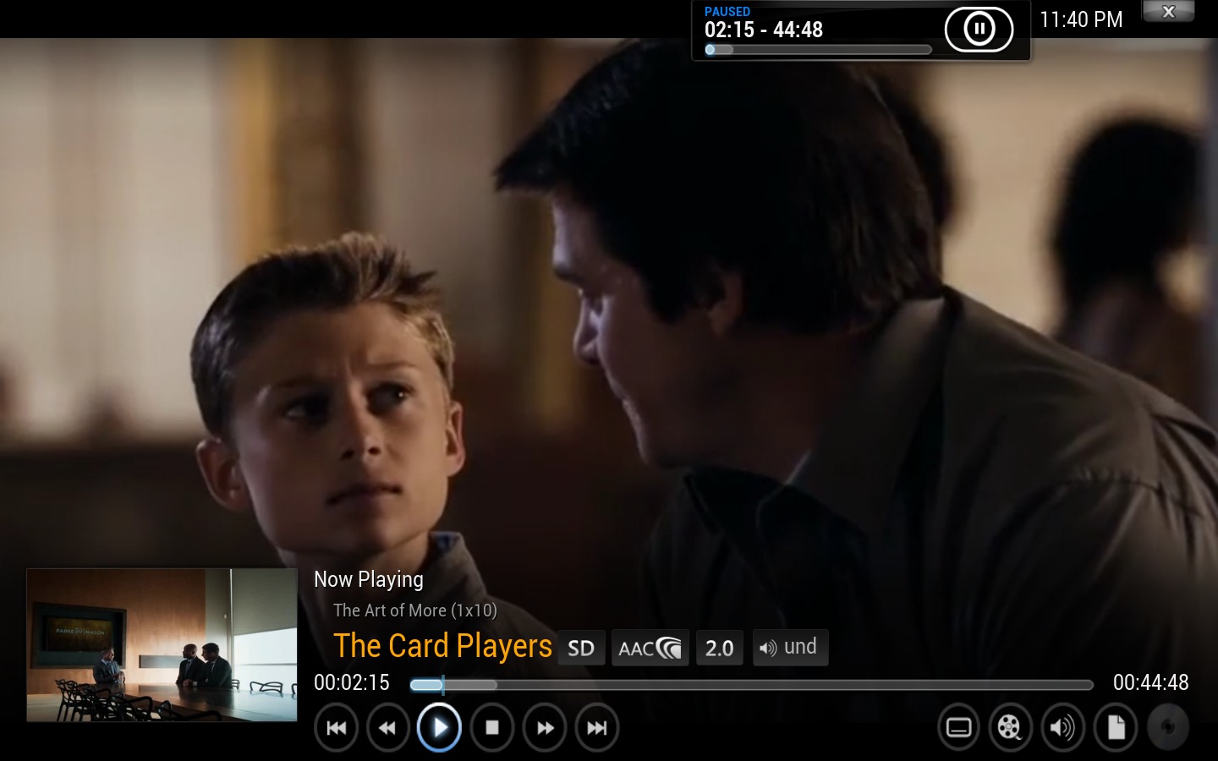Viewport: 1218px width, 761px height.
Task: Open the subtitles options icon
Action: point(958,727)
